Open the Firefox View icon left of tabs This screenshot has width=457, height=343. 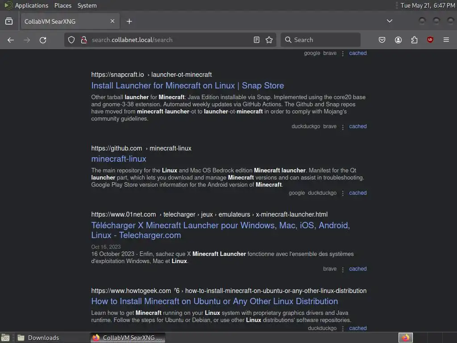(9, 21)
